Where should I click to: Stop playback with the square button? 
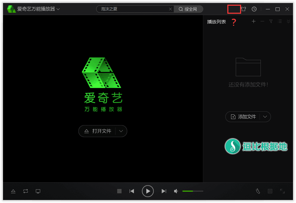[119, 191]
